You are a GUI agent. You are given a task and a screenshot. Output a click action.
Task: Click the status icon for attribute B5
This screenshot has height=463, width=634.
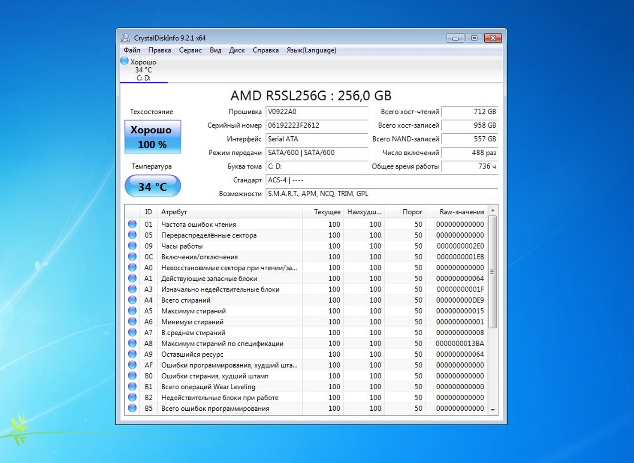(x=133, y=408)
